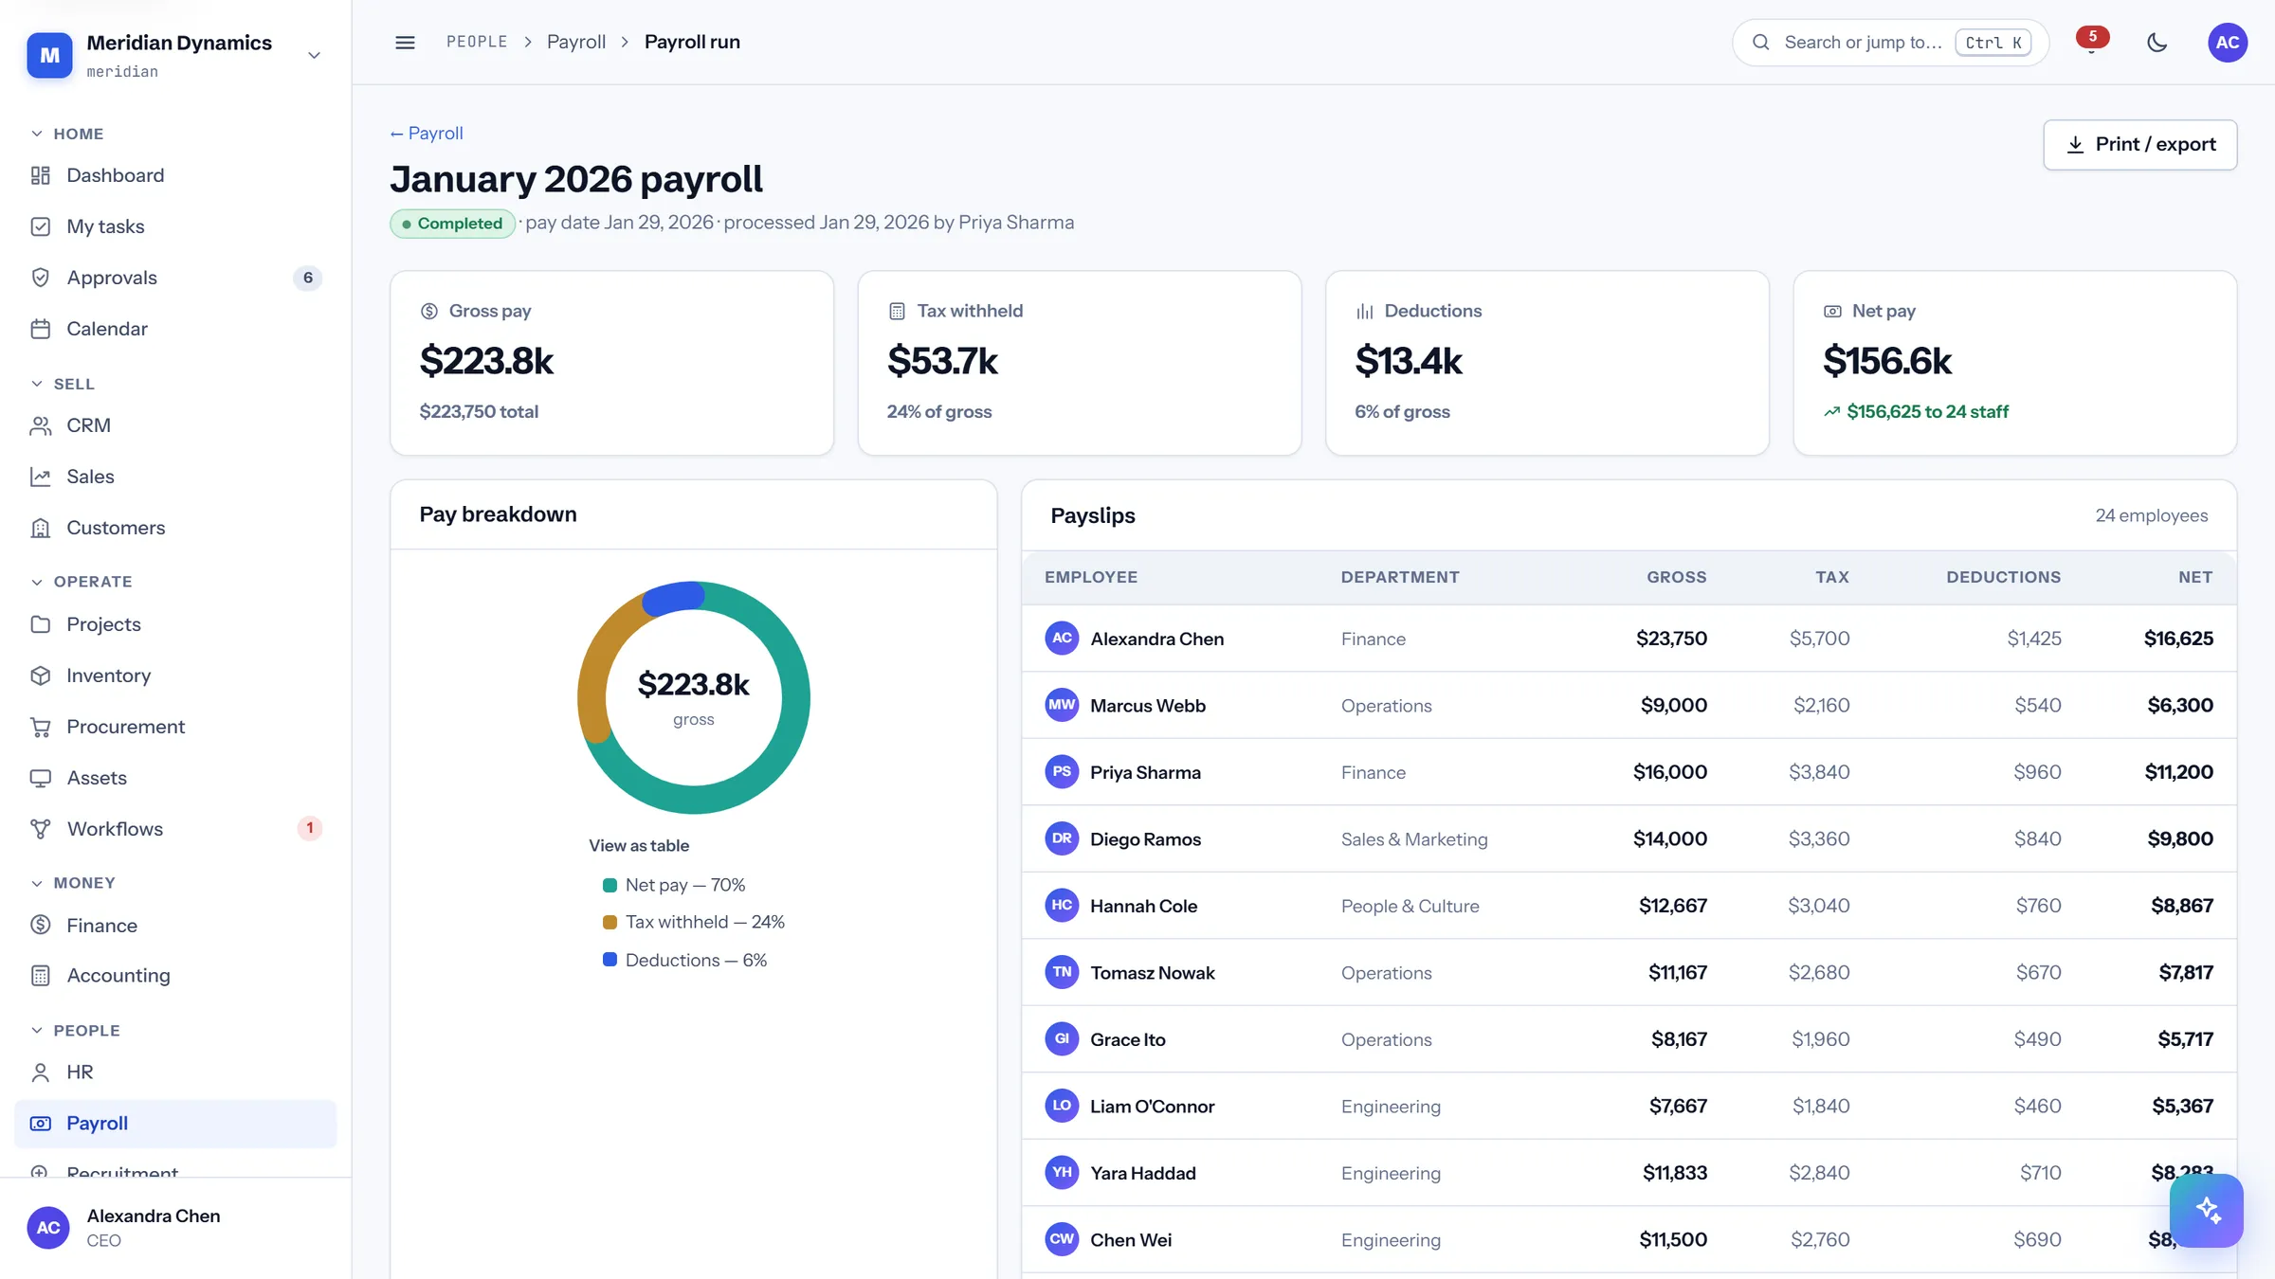Screen dimensions: 2275x1279
Task: Click the DEPARTMENT column header
Action: tap(1399, 577)
